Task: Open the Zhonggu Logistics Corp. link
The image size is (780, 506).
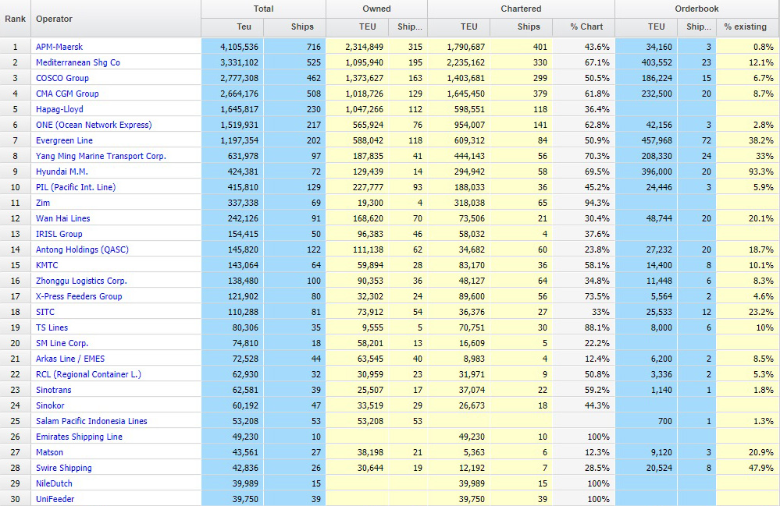Action: (81, 281)
